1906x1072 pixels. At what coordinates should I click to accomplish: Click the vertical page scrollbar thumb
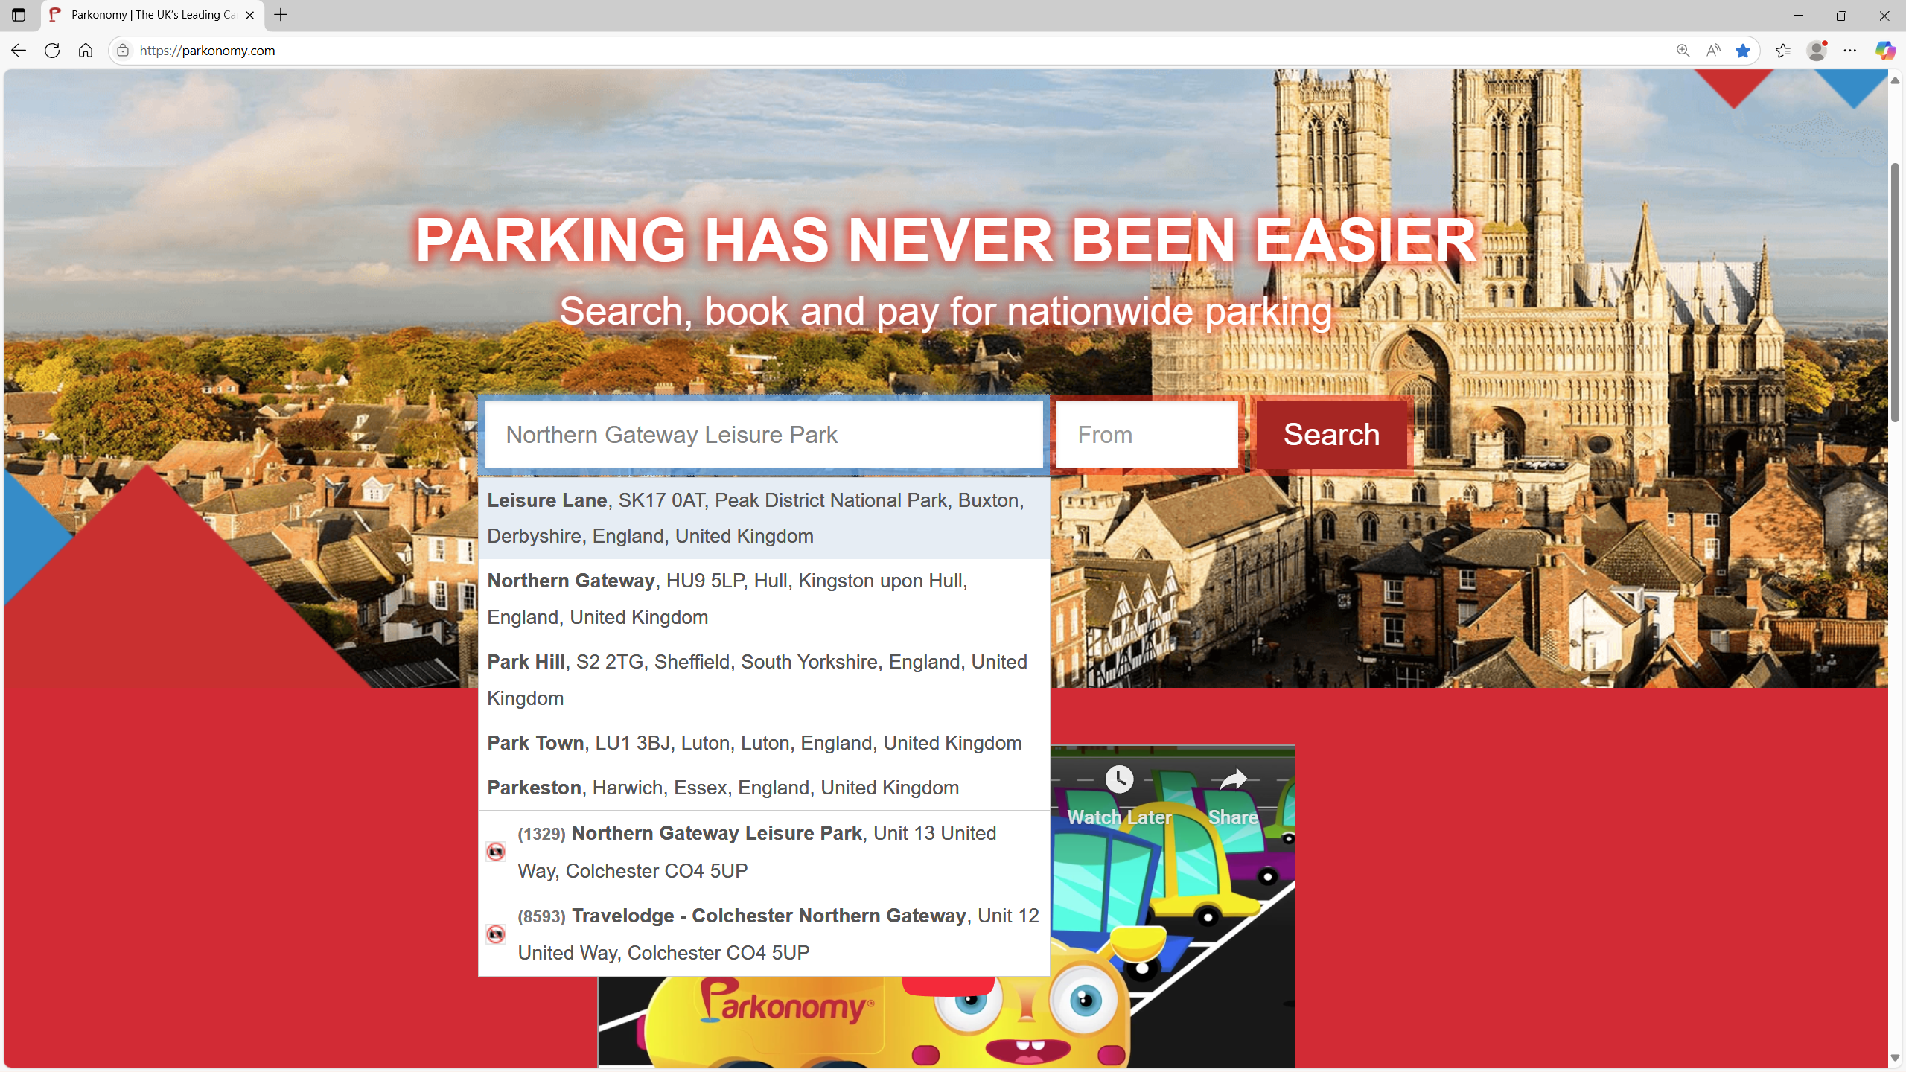(1896, 292)
